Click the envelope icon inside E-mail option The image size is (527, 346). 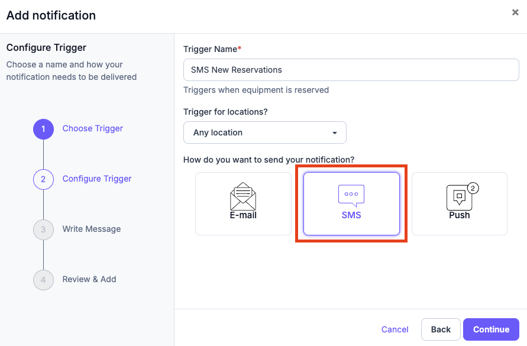click(x=243, y=196)
